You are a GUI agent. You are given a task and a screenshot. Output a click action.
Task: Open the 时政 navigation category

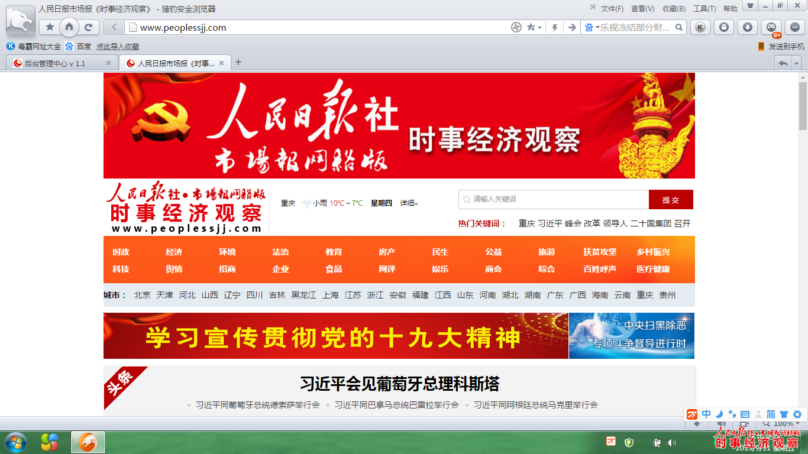click(121, 252)
